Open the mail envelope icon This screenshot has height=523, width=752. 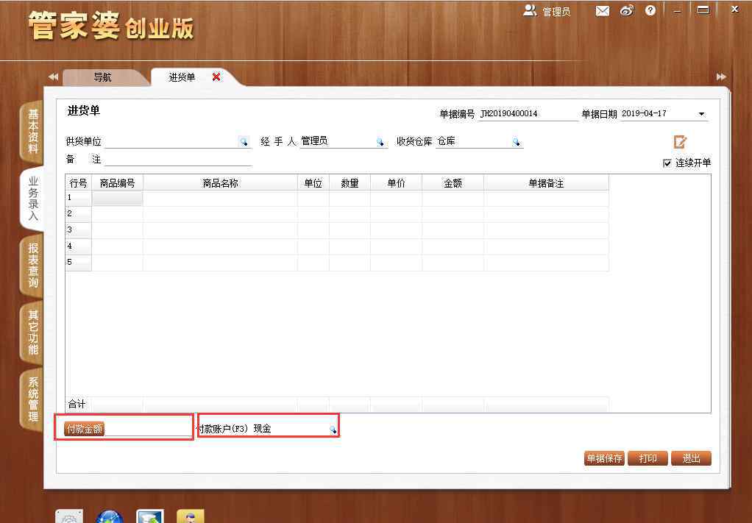pos(603,10)
